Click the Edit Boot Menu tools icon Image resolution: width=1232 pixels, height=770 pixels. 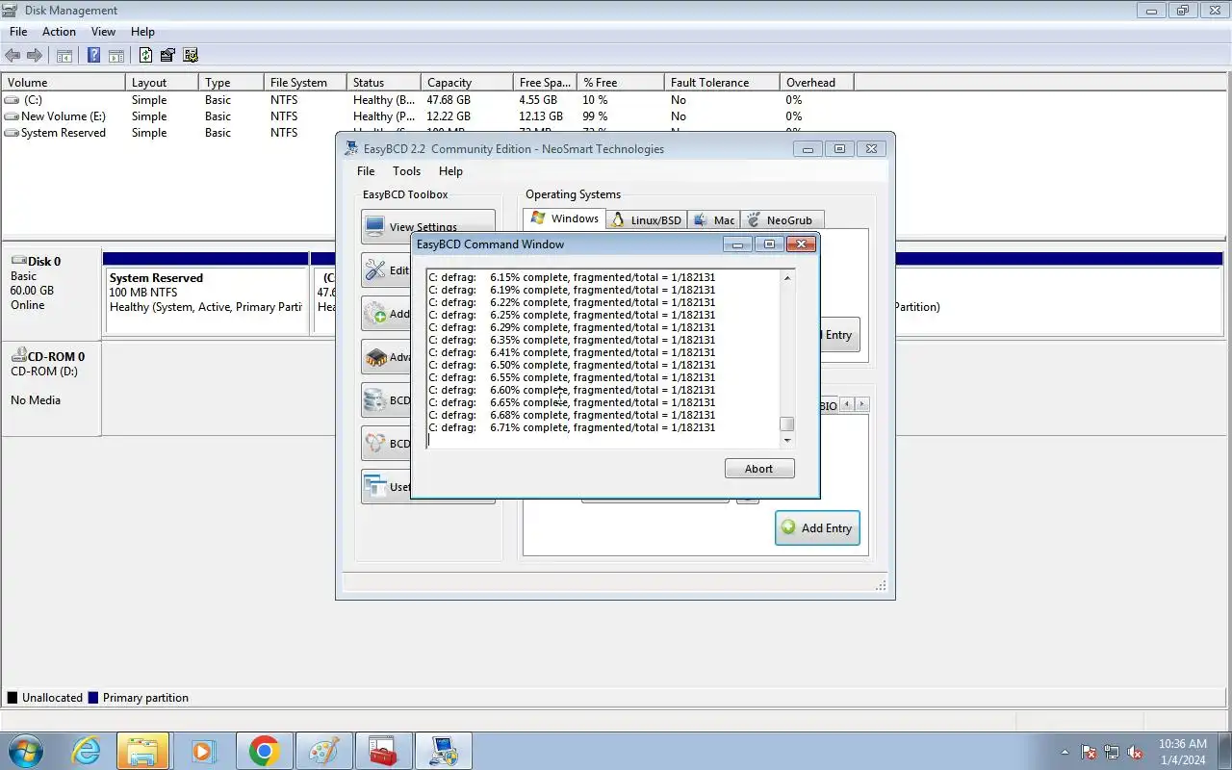pyautogui.click(x=375, y=270)
